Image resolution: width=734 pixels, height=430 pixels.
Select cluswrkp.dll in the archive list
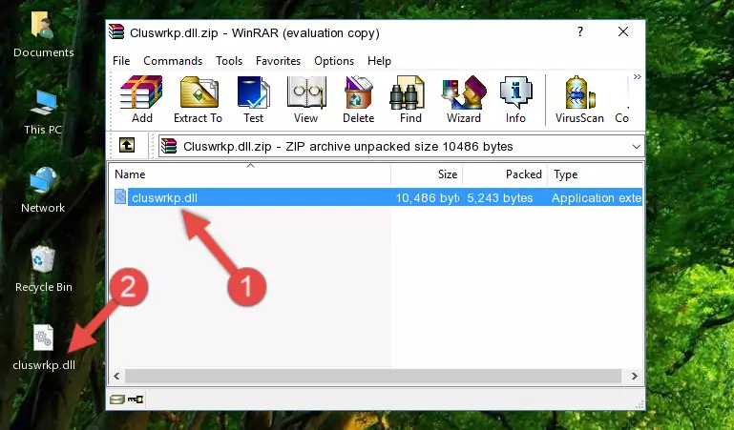coord(164,198)
